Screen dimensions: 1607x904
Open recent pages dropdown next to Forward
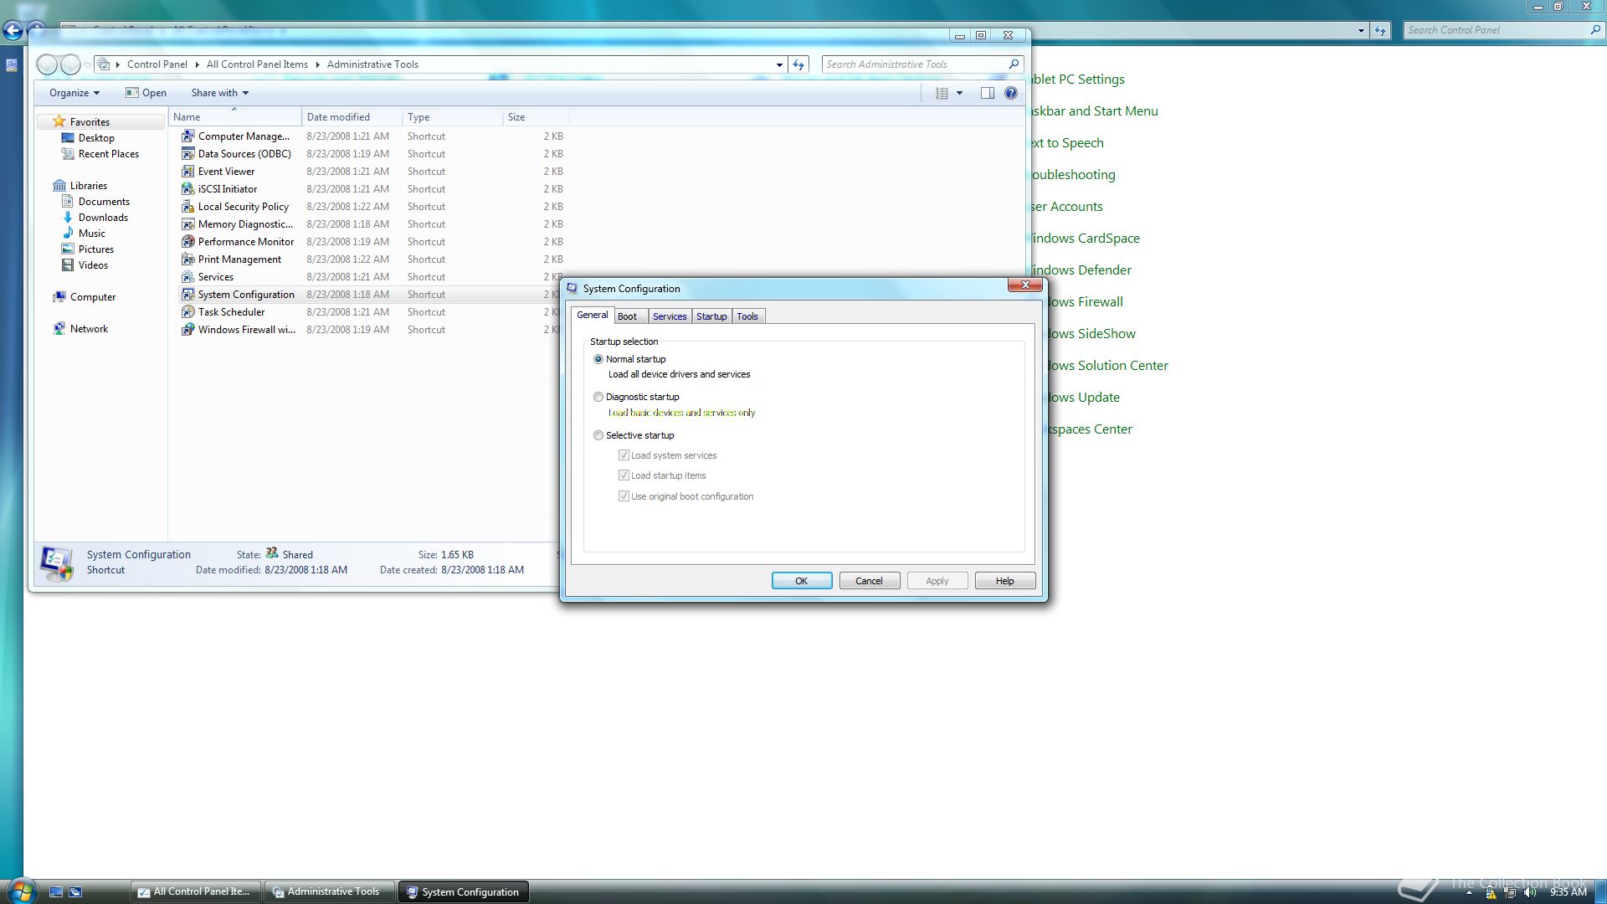coord(87,64)
